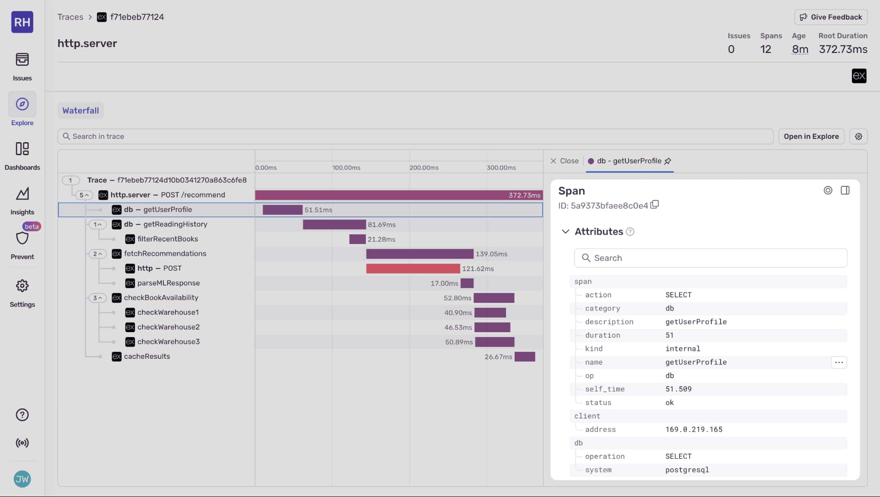Go to Insights in sidebar
The image size is (880, 497).
click(x=22, y=194)
